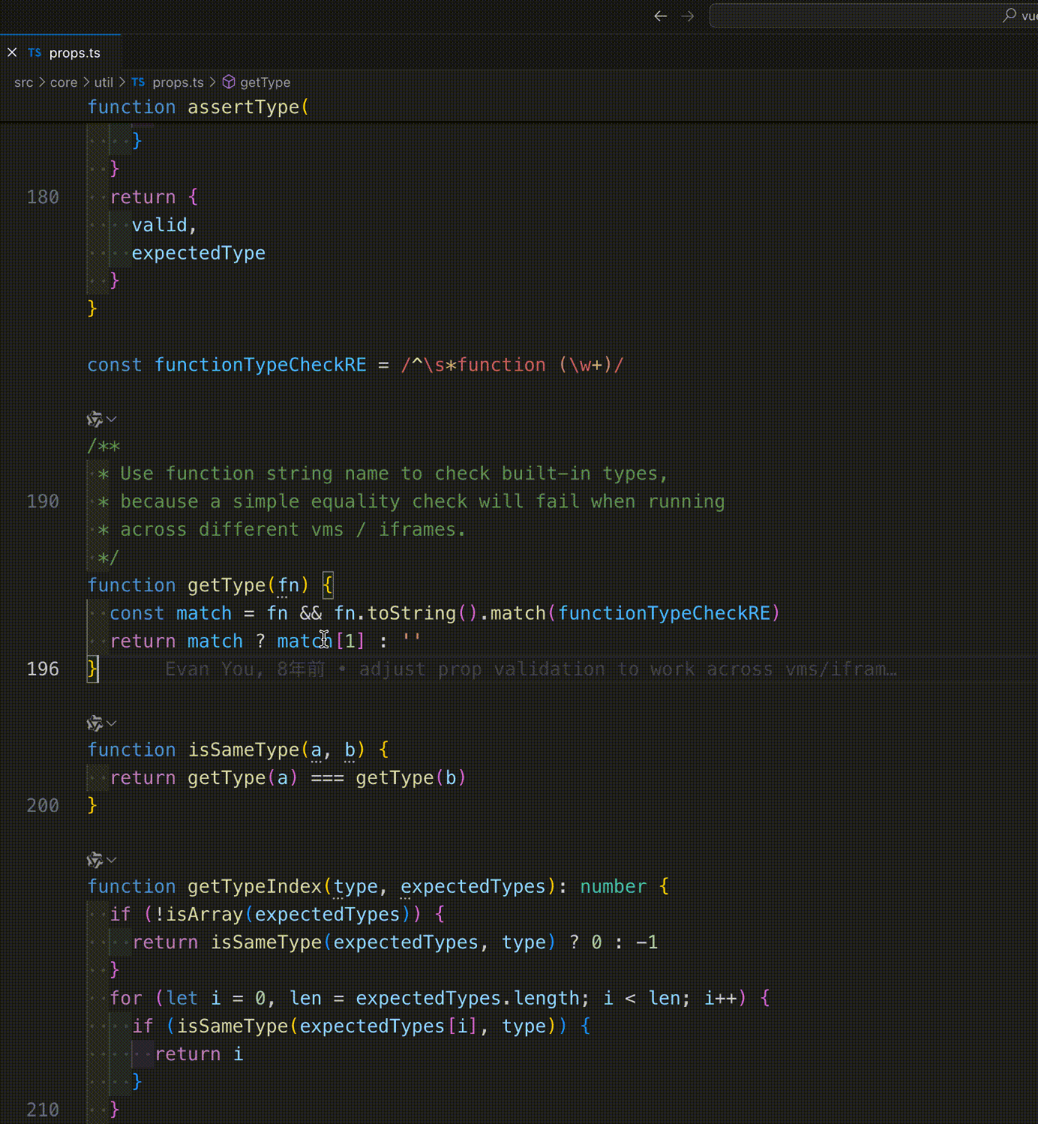Click the 'number' return type annotation

[613, 887]
